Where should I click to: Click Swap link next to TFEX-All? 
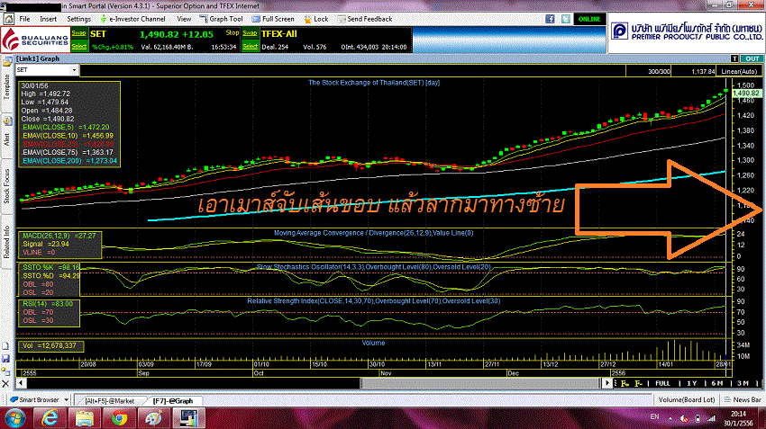[x=251, y=33]
